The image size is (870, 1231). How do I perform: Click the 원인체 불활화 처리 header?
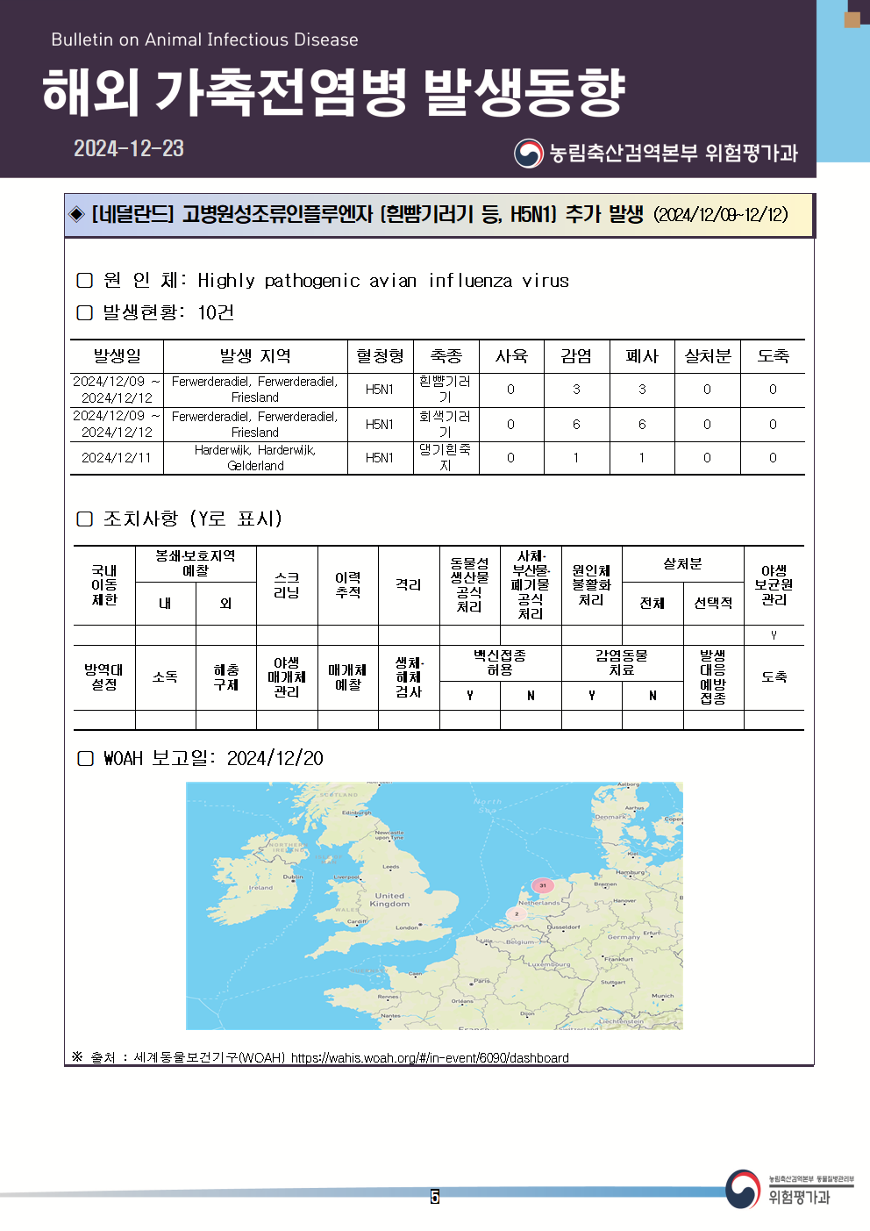[591, 585]
